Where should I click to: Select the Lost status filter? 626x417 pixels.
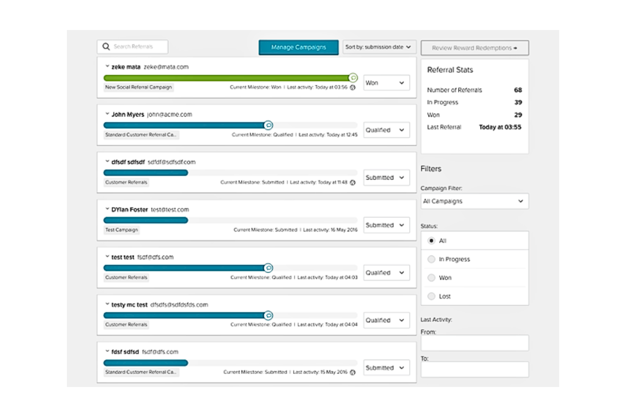coord(431,296)
